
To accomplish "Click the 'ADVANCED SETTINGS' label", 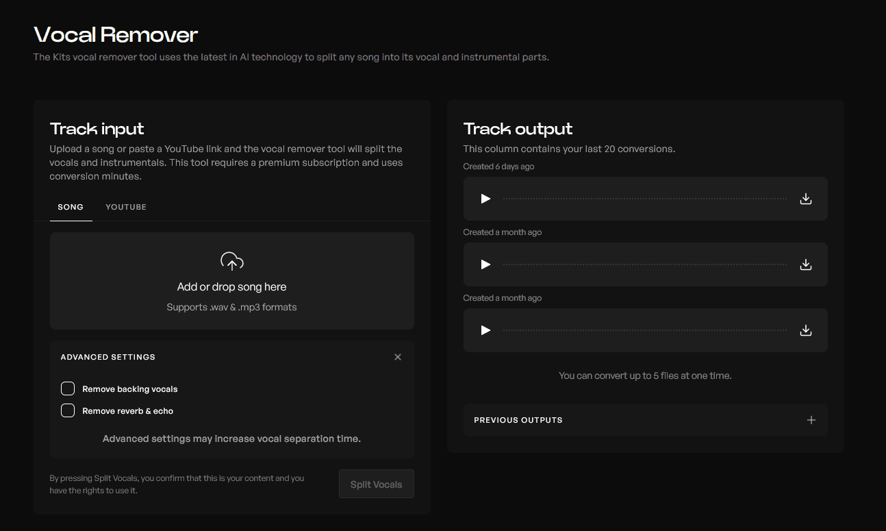I will click(x=108, y=357).
